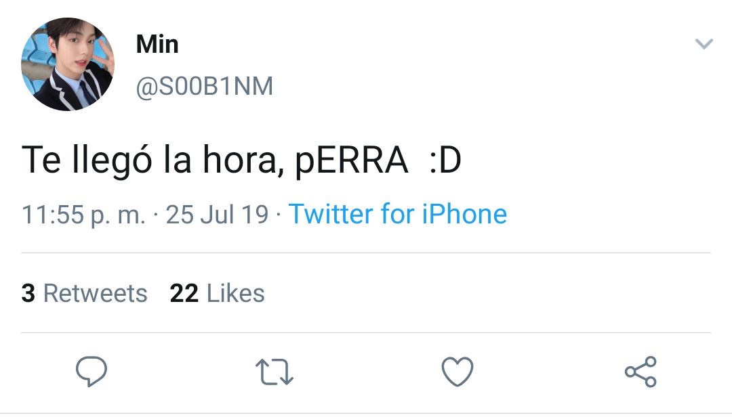Click the Twitter for iPhone source link
The width and height of the screenshot is (732, 417).
click(x=398, y=214)
